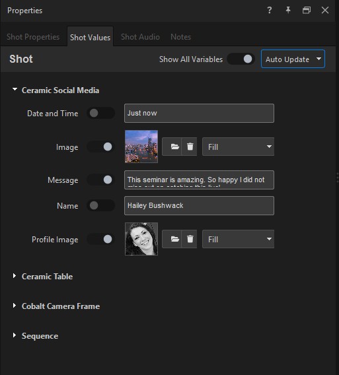Click the Name field showing Hailey Bushwack
This screenshot has width=339, height=375.
199,206
